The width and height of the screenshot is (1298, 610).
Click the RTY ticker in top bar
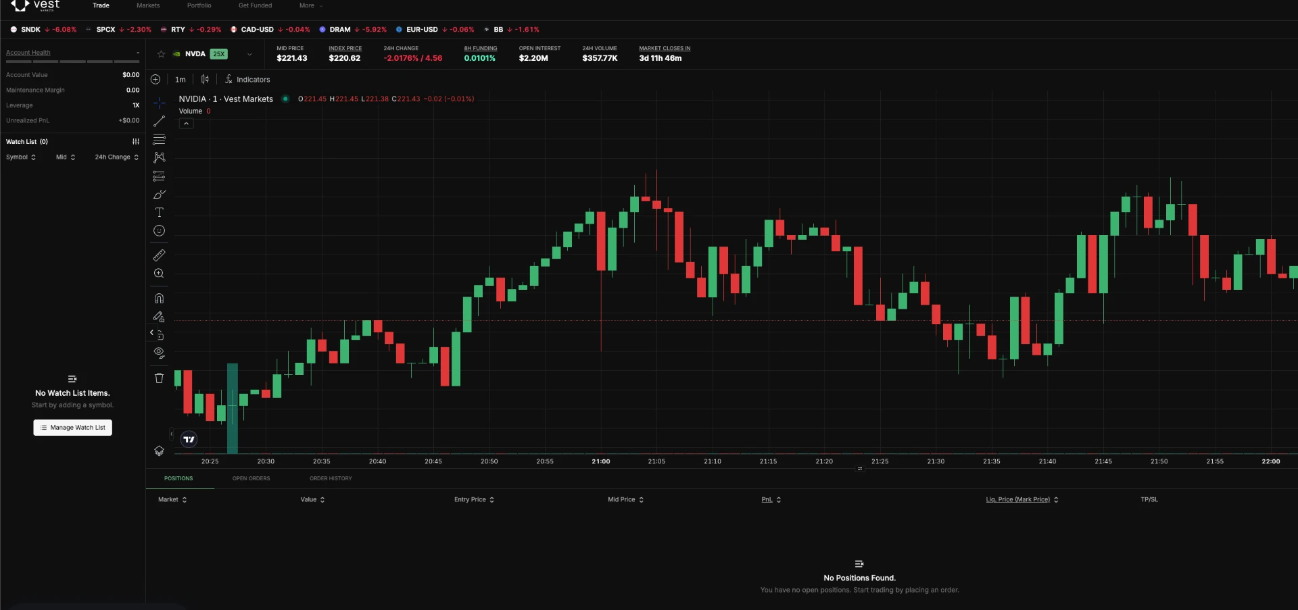191,30
